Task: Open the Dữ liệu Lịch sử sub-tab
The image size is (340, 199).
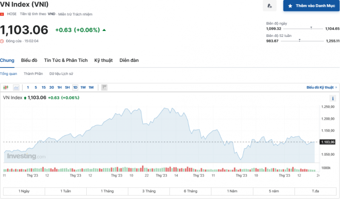Action: [61, 74]
